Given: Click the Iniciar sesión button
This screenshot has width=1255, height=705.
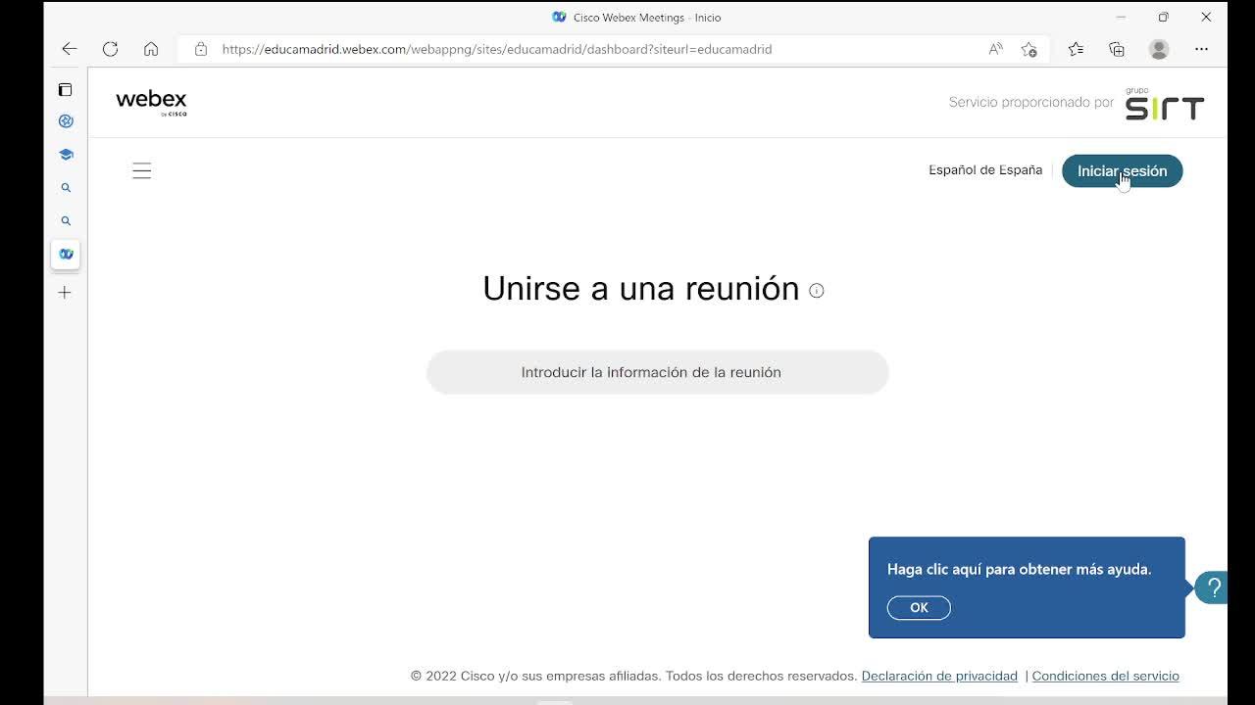Looking at the screenshot, I should [x=1123, y=171].
